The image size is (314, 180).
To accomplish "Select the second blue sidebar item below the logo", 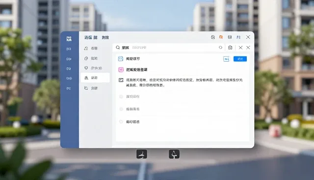I will pos(69,59).
